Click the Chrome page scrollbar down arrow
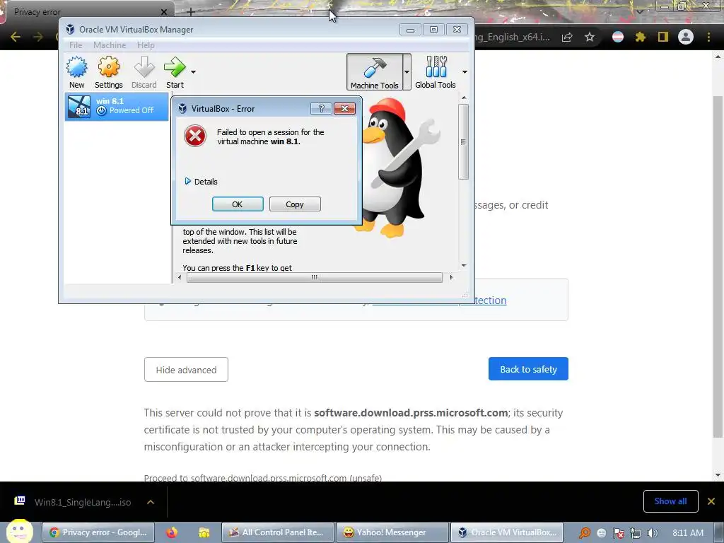The image size is (724, 543). pos(718,474)
